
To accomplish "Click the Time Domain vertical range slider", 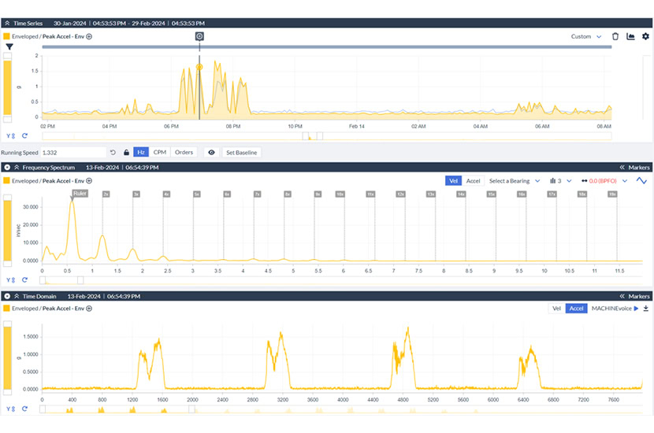I will (8, 358).
